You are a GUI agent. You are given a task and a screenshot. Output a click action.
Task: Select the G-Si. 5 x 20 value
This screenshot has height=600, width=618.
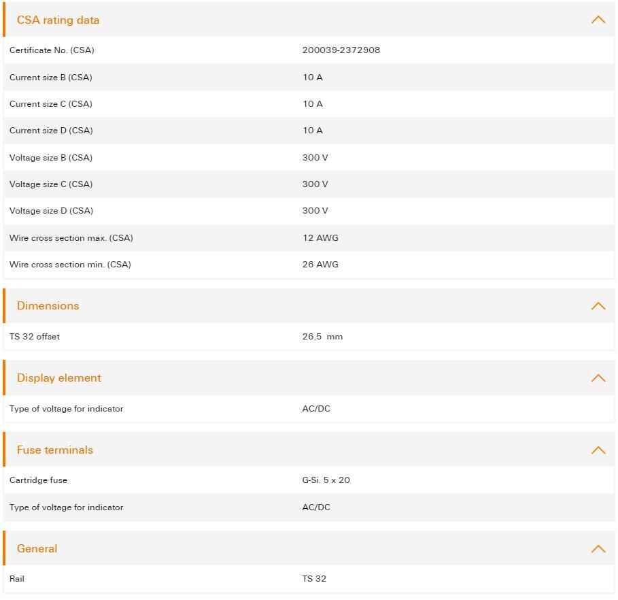[326, 480]
